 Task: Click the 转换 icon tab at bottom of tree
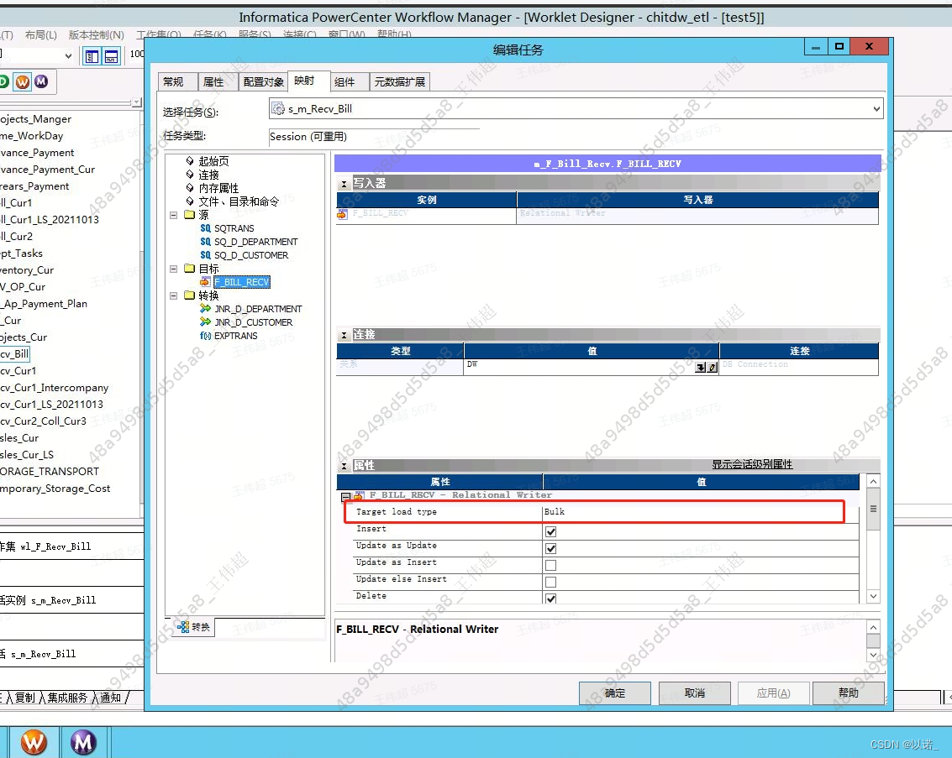[194, 627]
